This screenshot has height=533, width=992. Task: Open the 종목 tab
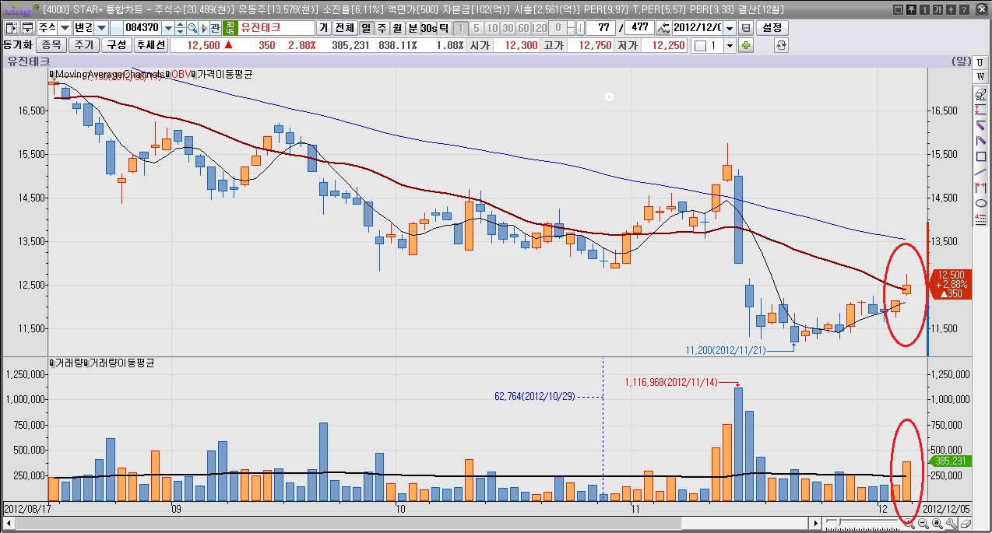(51, 45)
